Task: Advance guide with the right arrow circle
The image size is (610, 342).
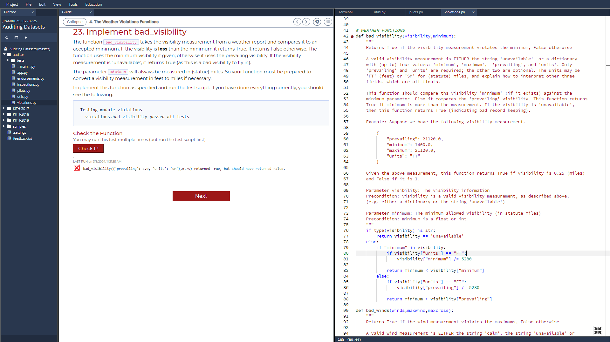Action: (306, 22)
